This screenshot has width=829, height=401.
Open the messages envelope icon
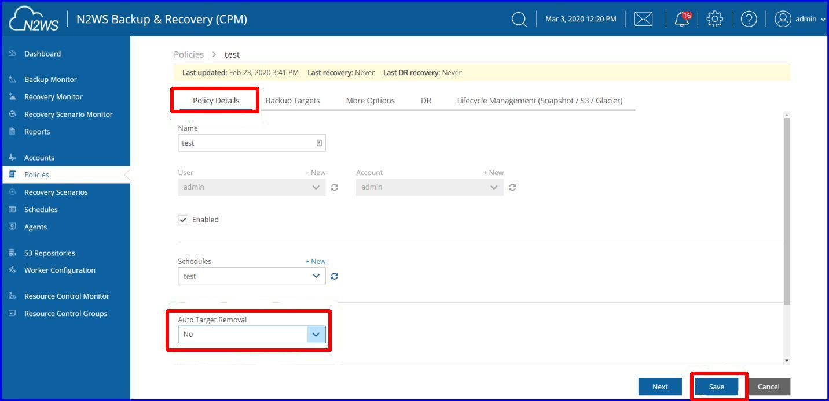click(643, 19)
